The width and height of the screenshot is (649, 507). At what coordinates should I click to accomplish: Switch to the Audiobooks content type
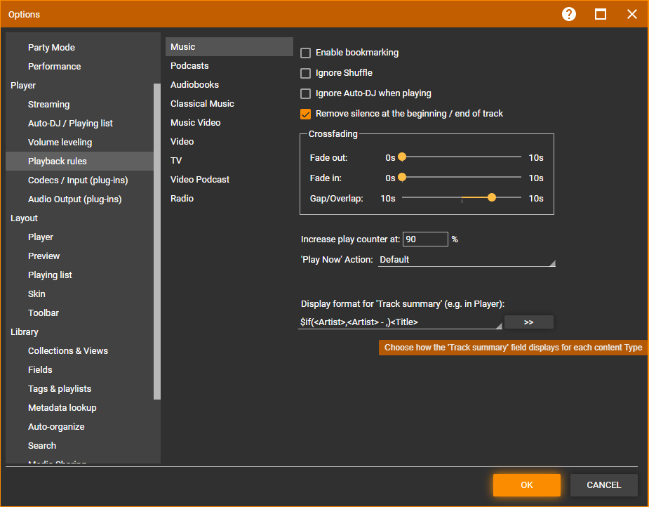click(x=194, y=85)
